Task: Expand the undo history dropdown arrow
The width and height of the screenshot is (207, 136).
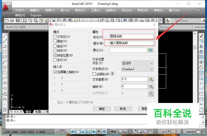Action: (87, 21)
